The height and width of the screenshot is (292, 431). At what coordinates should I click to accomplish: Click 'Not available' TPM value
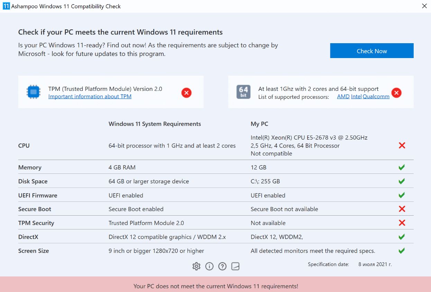click(x=268, y=223)
